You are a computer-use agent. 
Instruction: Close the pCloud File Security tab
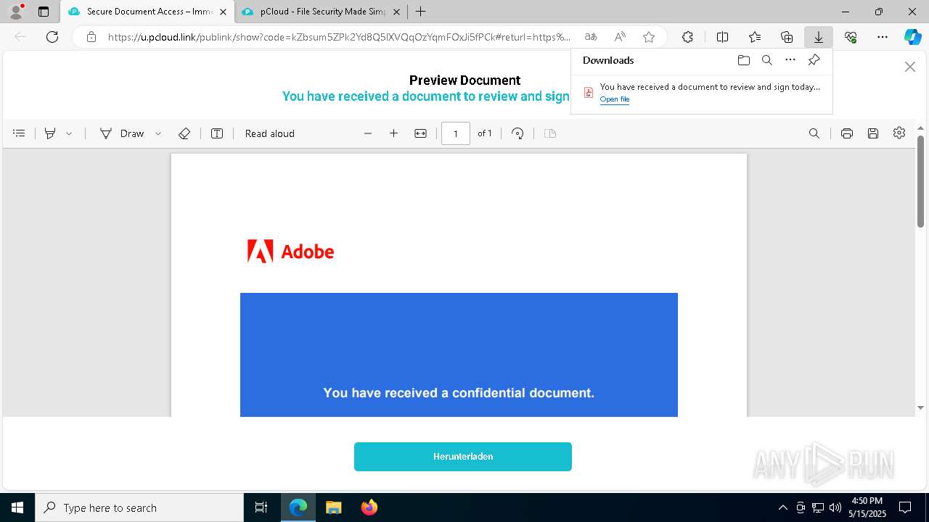coord(396,12)
